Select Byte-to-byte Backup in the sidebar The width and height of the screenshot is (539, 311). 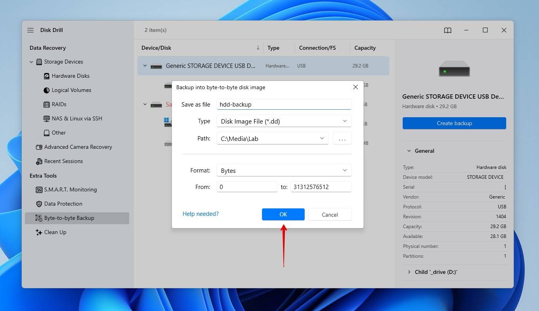click(x=69, y=218)
